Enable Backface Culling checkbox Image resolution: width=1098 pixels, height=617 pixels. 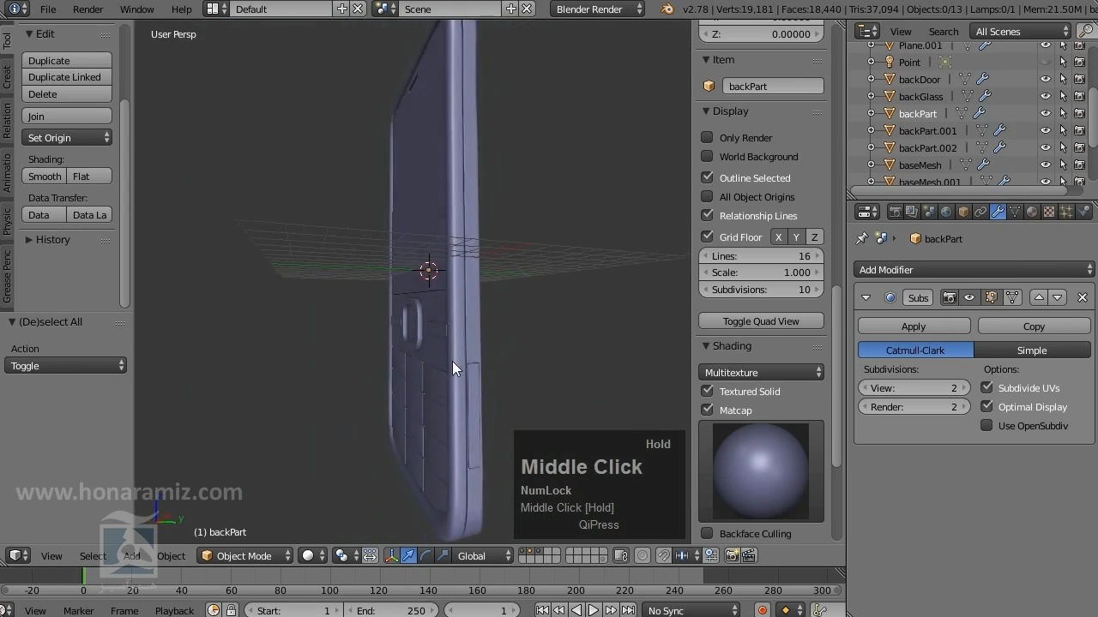[x=707, y=533]
